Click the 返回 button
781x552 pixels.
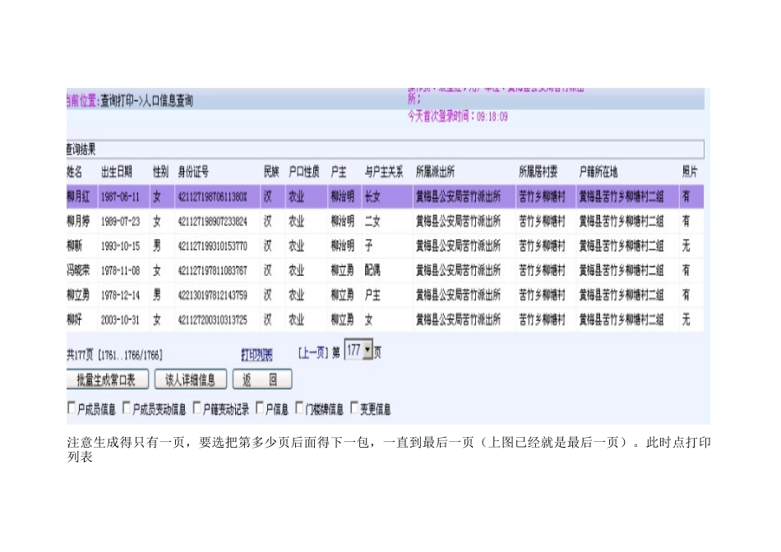pos(262,380)
